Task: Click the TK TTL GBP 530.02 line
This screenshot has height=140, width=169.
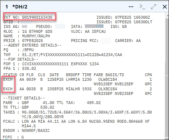Action: tap(29, 107)
